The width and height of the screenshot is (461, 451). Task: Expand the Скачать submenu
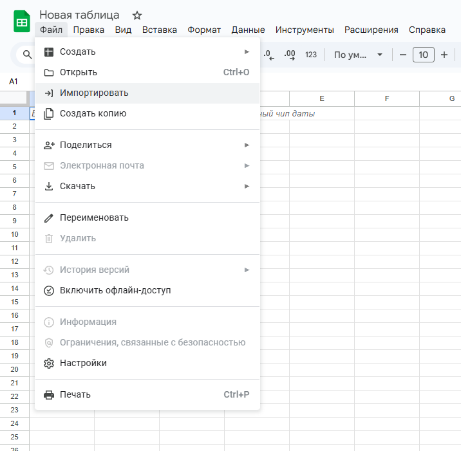[x=147, y=187]
